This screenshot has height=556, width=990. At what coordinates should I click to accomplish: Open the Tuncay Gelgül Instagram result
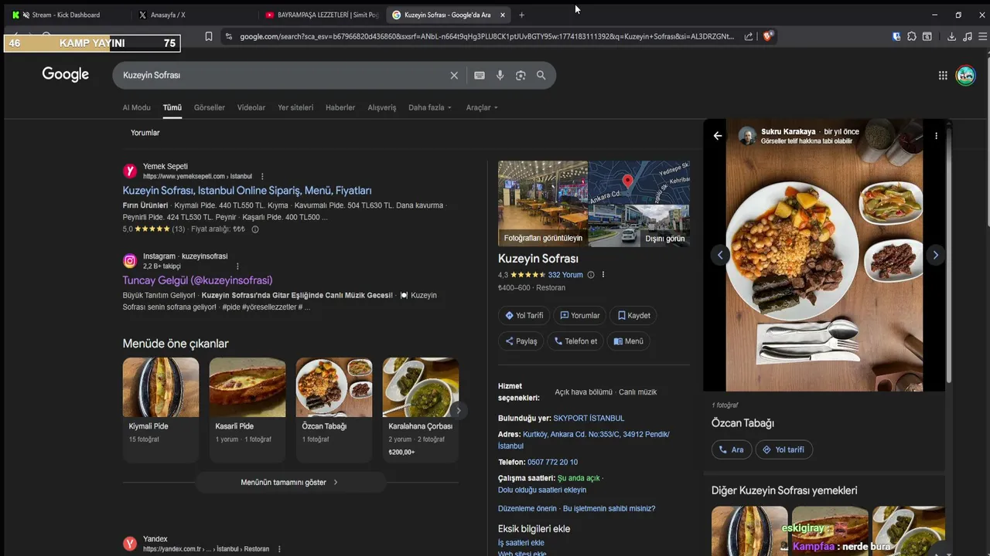tap(197, 280)
